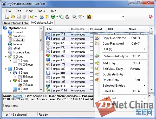Collapse the 0 Group tree node

point(6,57)
